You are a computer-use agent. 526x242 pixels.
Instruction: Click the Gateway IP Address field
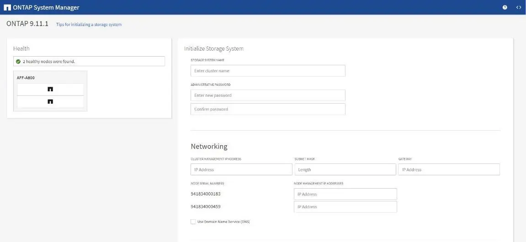tap(449, 169)
